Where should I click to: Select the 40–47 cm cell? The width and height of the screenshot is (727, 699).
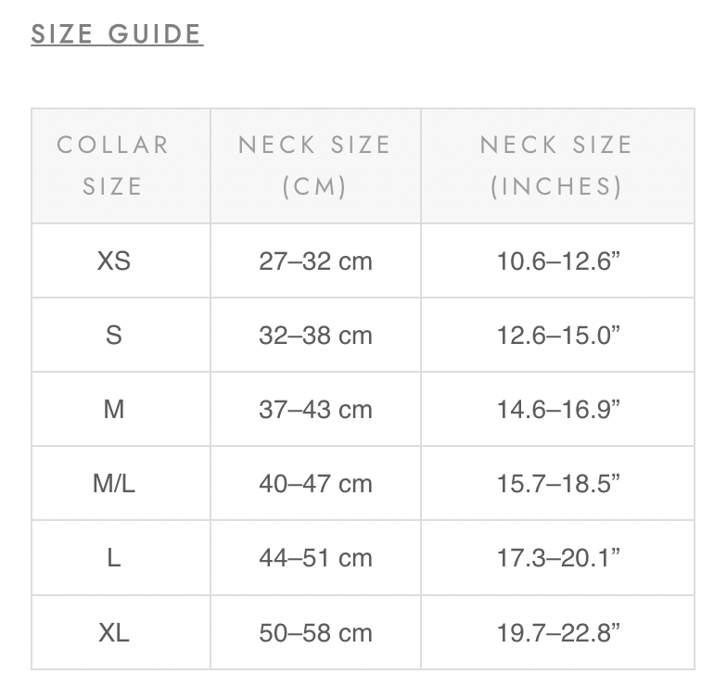tap(315, 483)
